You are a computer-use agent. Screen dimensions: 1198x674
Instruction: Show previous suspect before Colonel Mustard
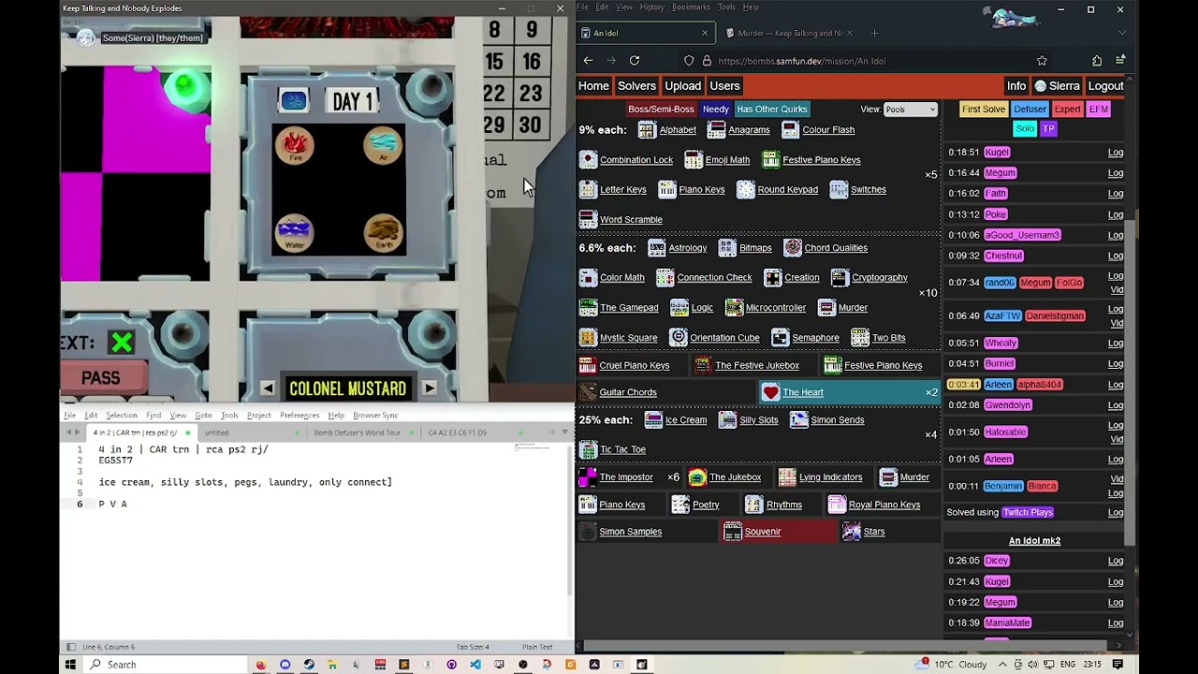[x=267, y=388]
